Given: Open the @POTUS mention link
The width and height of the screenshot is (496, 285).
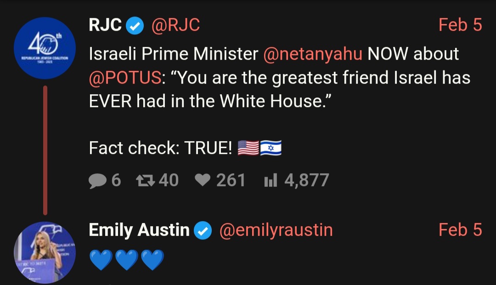Looking at the screenshot, I should [x=125, y=78].
